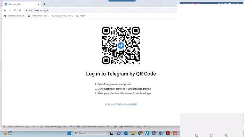Open the blue V app on taskbar

(147, 133)
